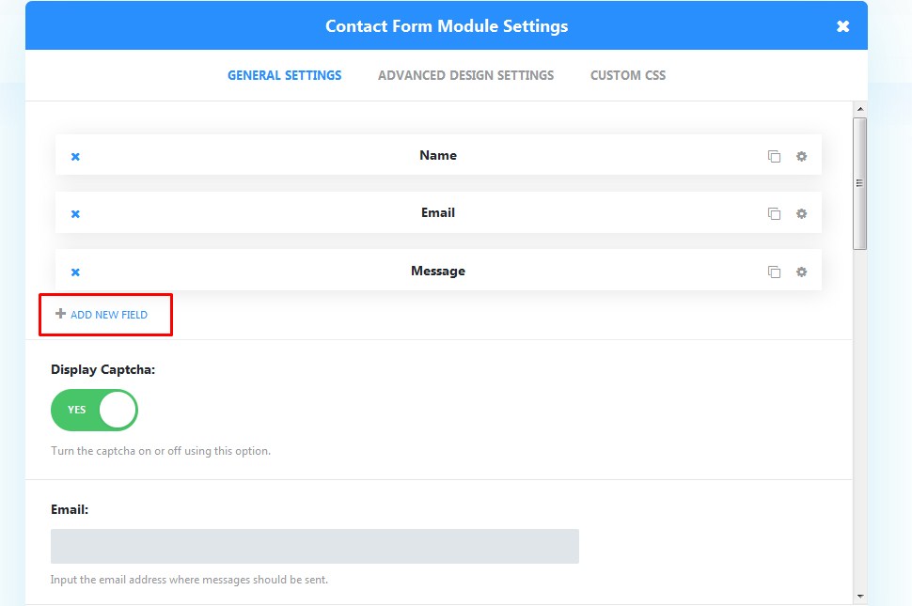Open the Advanced Design Settings tab
Viewport: 912px width, 606px height.
[466, 75]
